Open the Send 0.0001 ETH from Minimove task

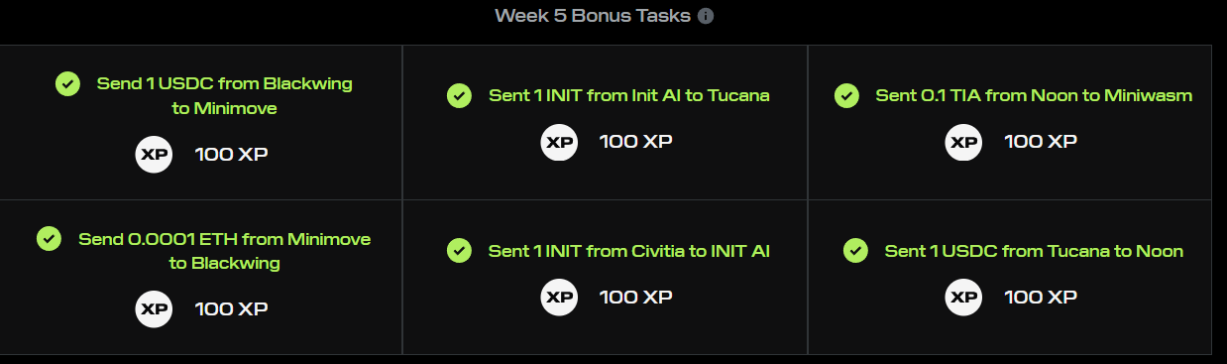tap(224, 251)
